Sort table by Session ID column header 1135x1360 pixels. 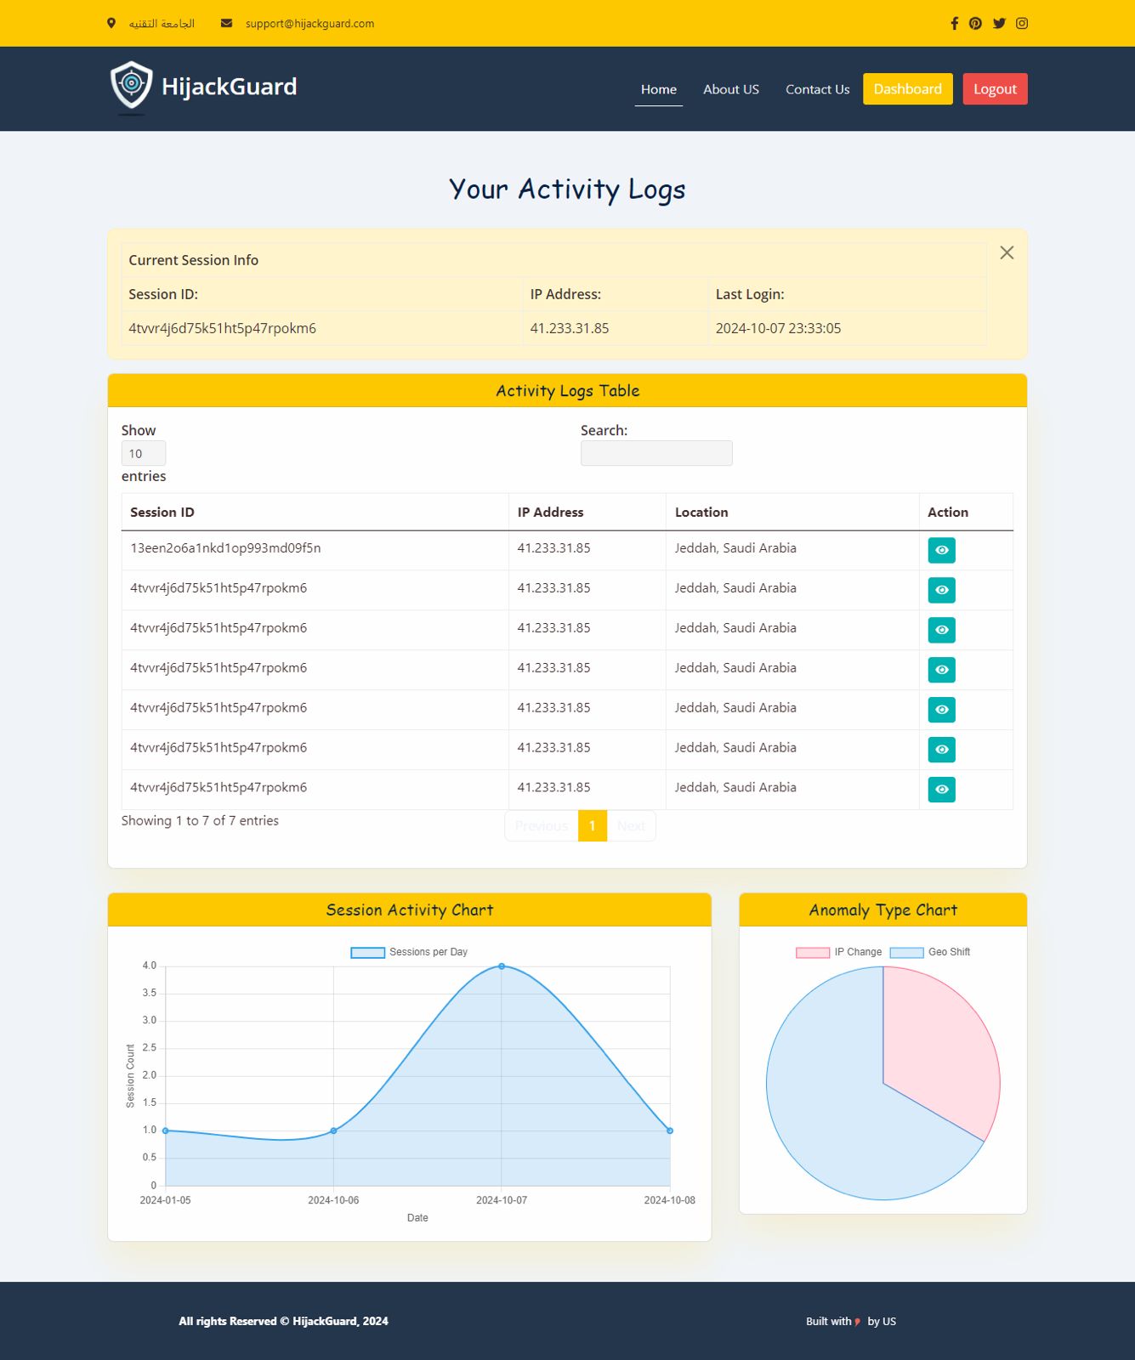[x=162, y=513]
